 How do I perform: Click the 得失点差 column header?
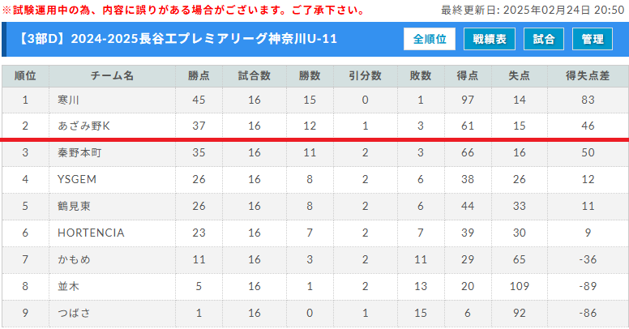pos(588,76)
